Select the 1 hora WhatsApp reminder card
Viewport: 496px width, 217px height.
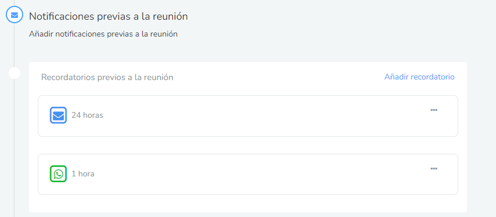[x=248, y=174]
